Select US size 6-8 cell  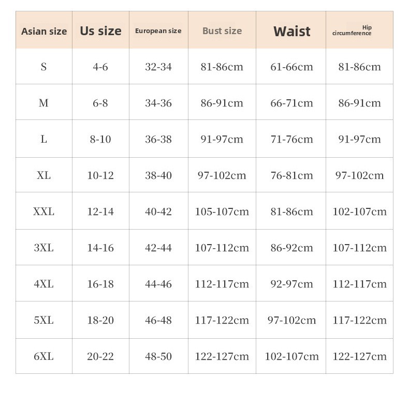100,103
